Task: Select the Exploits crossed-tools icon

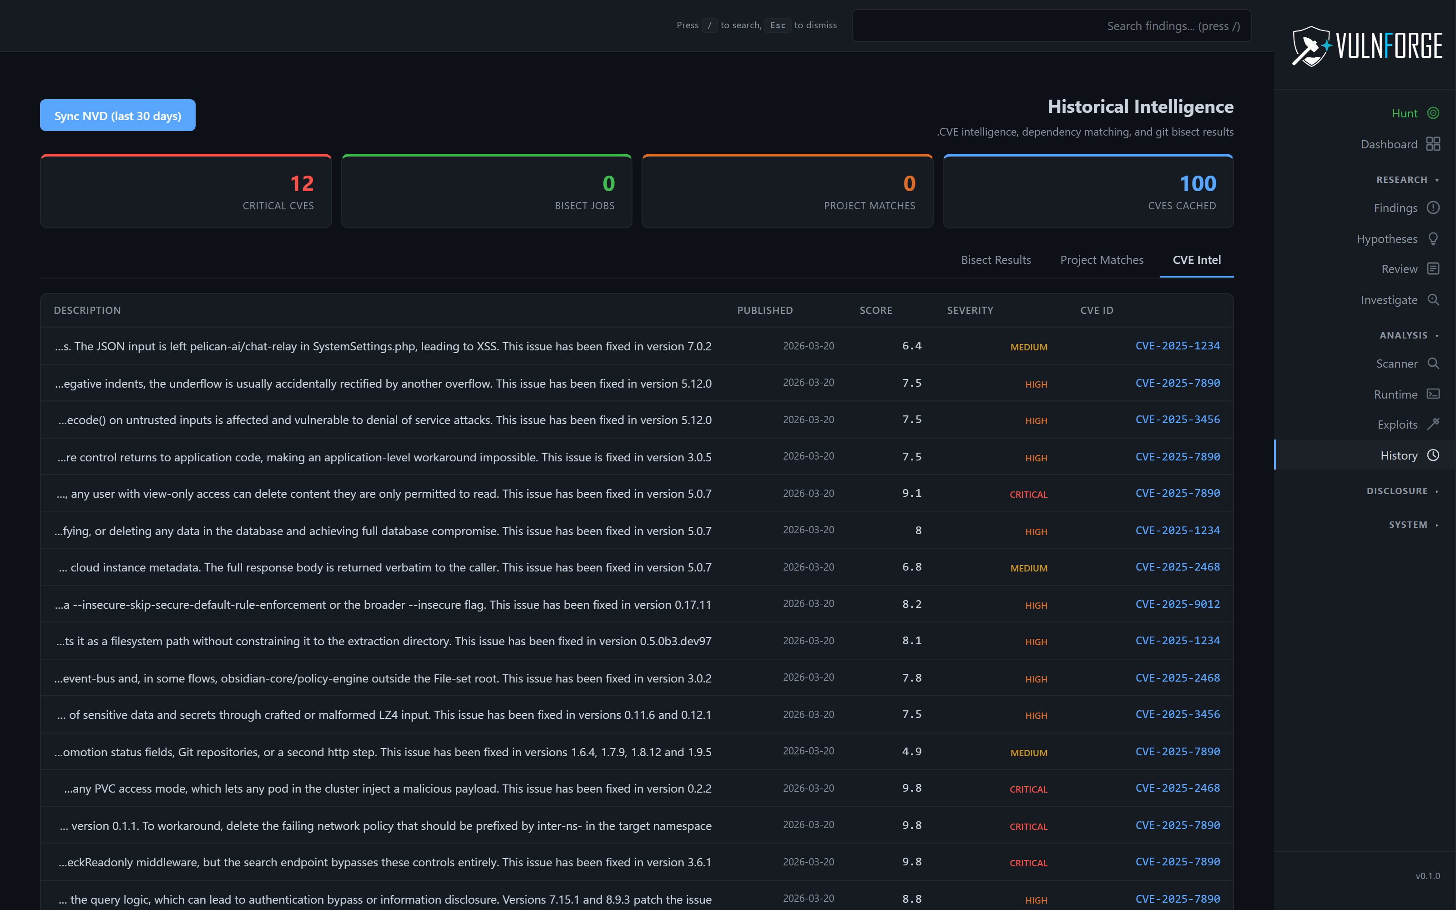Action: pyautogui.click(x=1434, y=424)
